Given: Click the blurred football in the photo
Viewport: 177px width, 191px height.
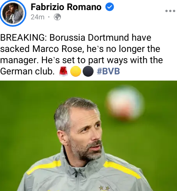Looking at the screenshot, I should pos(125,103).
